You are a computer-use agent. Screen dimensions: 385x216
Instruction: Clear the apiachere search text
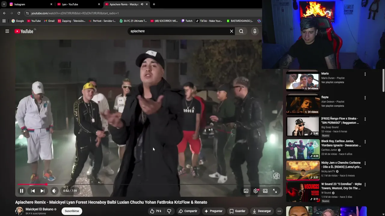point(232,31)
